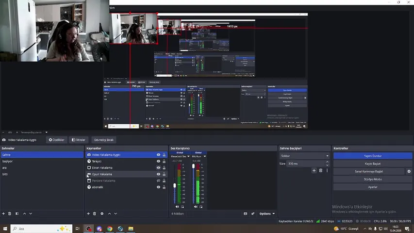Click the Devredışı Bırak button

pos(104,140)
